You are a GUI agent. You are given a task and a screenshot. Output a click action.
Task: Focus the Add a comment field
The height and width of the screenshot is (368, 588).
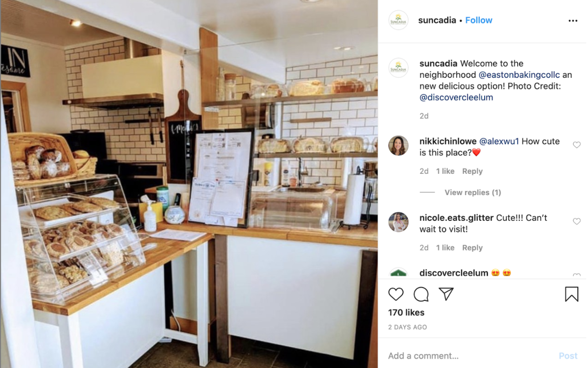pos(469,356)
